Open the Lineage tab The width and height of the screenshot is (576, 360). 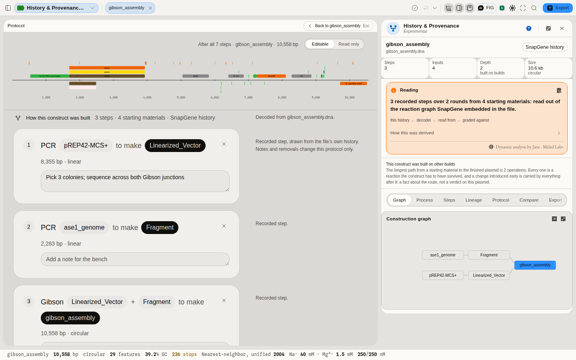click(474, 200)
